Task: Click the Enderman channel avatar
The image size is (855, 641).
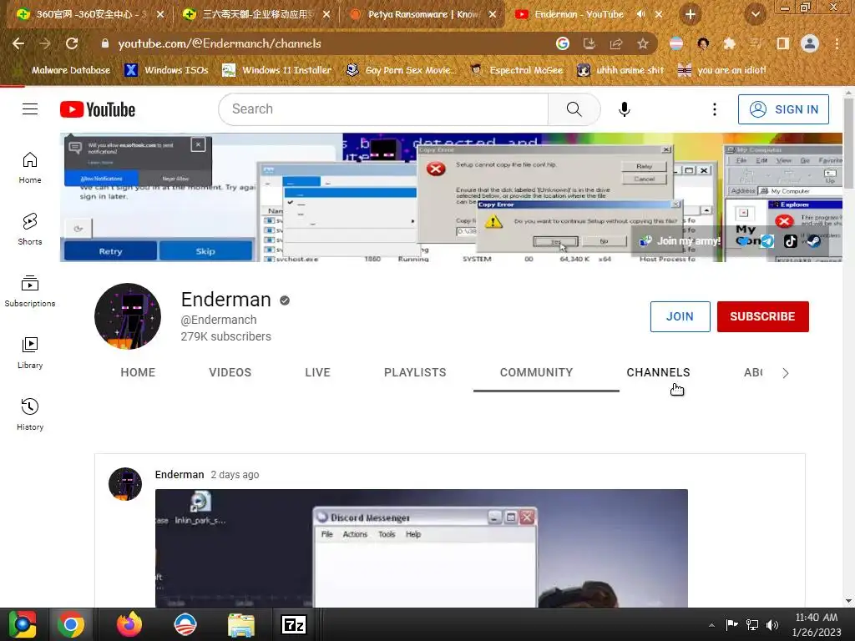Action: 128,316
